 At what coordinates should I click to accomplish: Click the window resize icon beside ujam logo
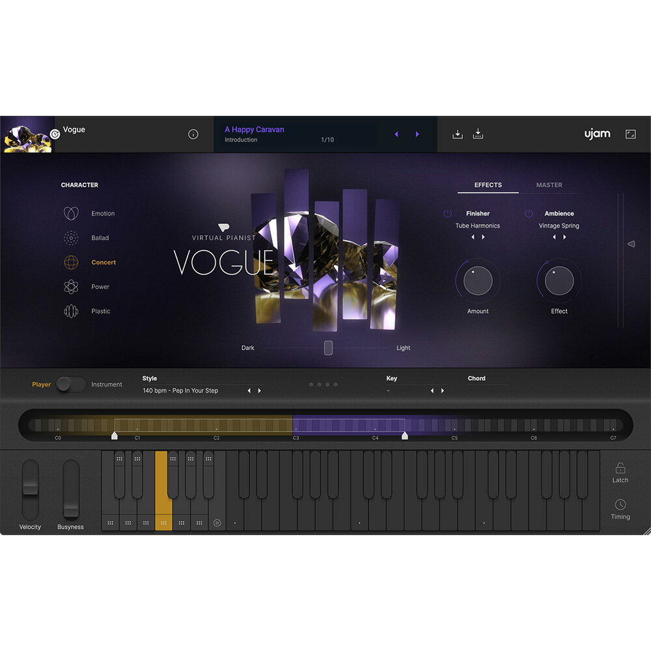[630, 134]
